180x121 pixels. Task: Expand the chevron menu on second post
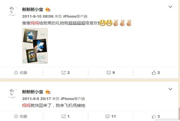coord(170,89)
